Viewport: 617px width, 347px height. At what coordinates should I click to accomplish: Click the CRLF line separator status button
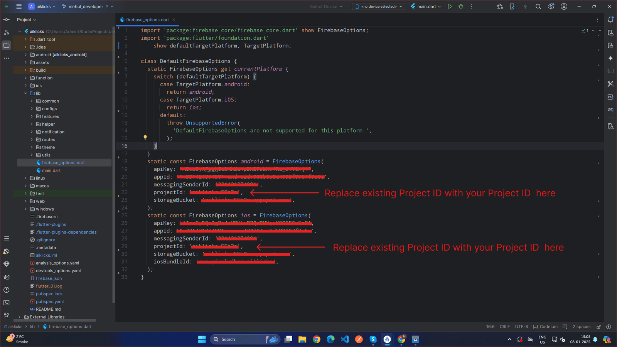pyautogui.click(x=504, y=327)
